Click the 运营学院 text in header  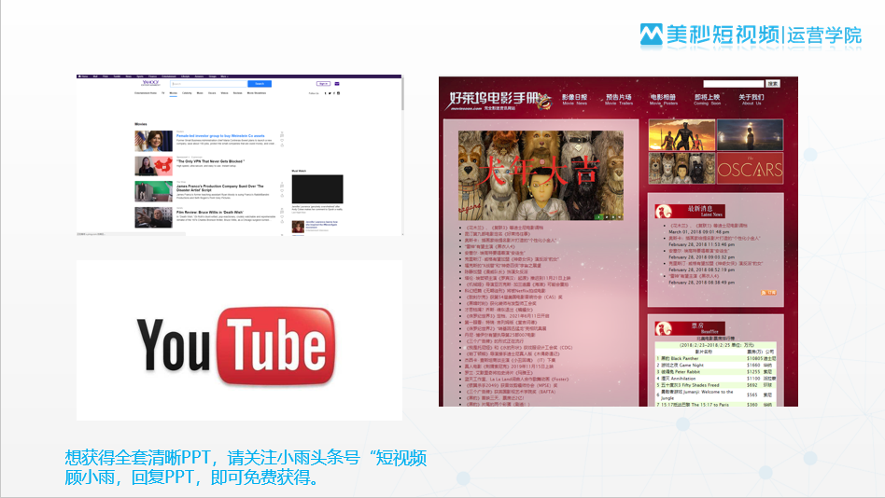pos(824,35)
